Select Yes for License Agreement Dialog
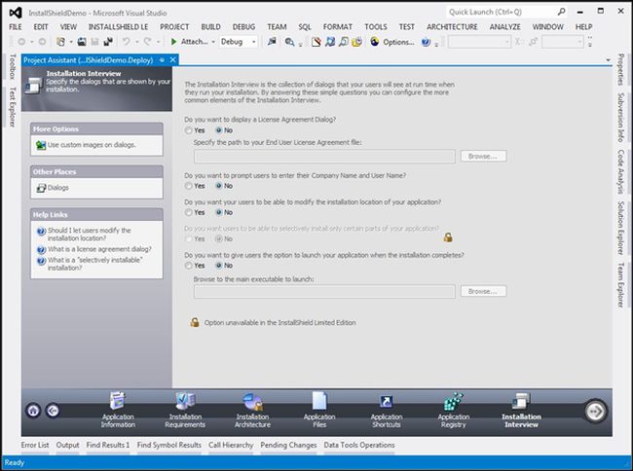The height and width of the screenshot is (471, 633). pos(189,129)
